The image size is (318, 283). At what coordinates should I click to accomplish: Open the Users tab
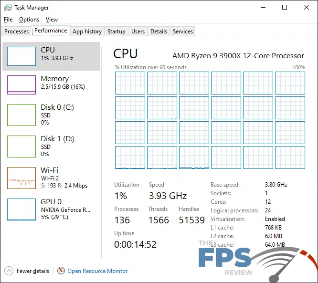coord(138,31)
